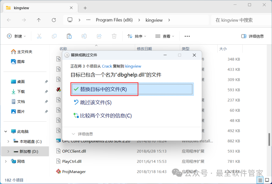Choose 替换目标中的文件(R)
This screenshot has width=272, height=184.
pyautogui.click(x=132, y=89)
